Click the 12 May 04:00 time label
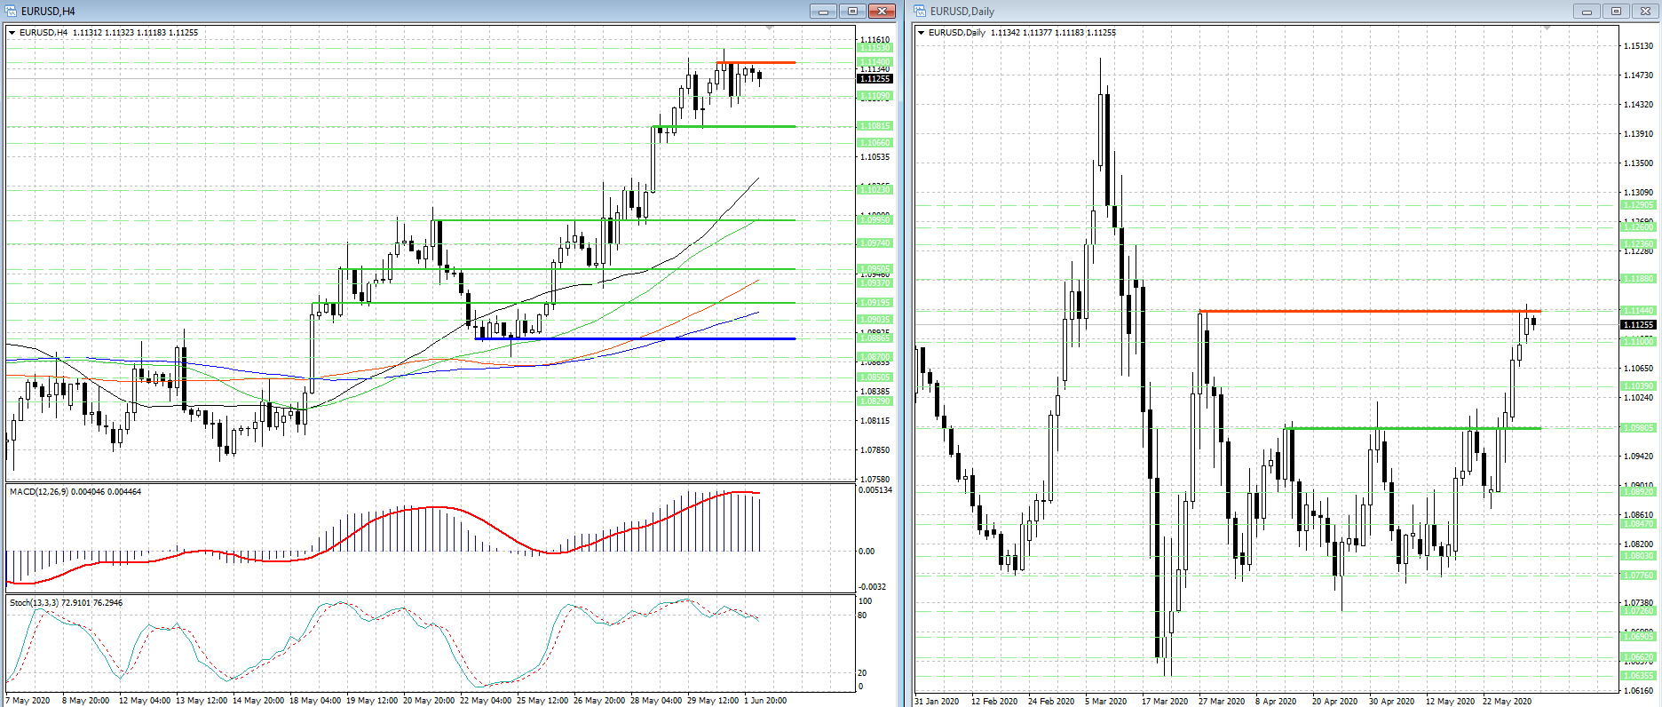This screenshot has height=707, width=1662. 145,701
